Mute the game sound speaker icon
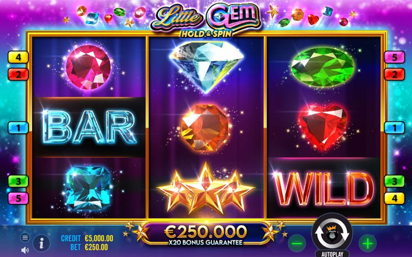412x257 pixels. point(25,250)
